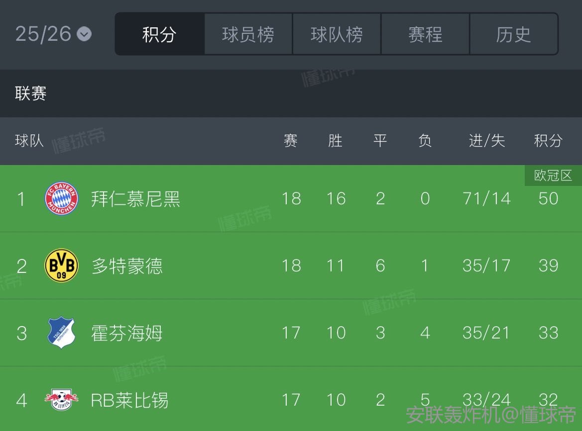
Task: Click the Hoffenheim club crest
Action: [61, 333]
